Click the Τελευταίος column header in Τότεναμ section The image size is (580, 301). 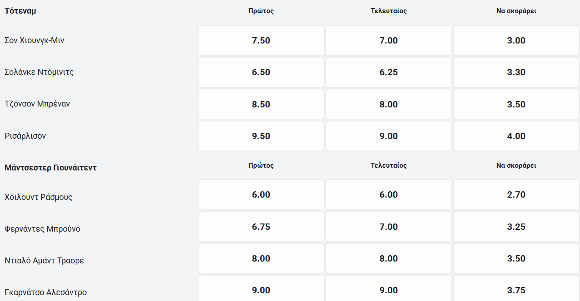click(389, 11)
